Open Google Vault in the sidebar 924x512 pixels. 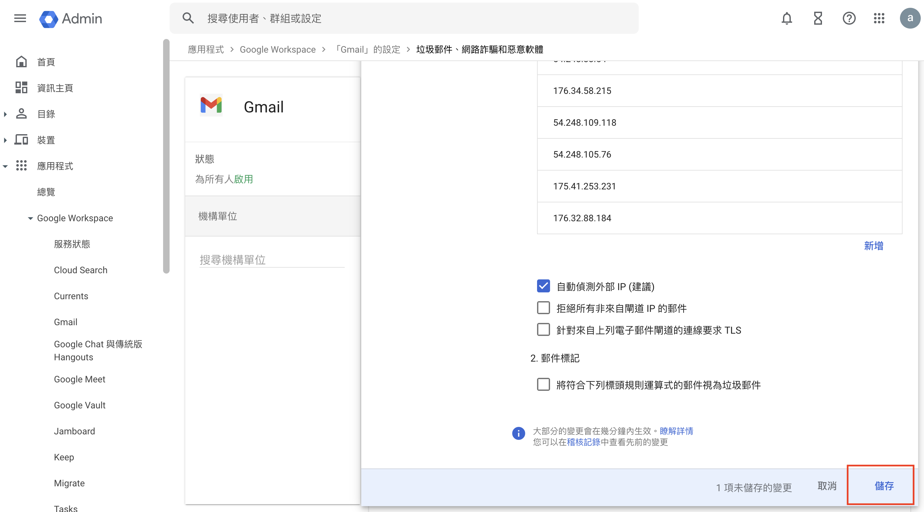pos(80,405)
